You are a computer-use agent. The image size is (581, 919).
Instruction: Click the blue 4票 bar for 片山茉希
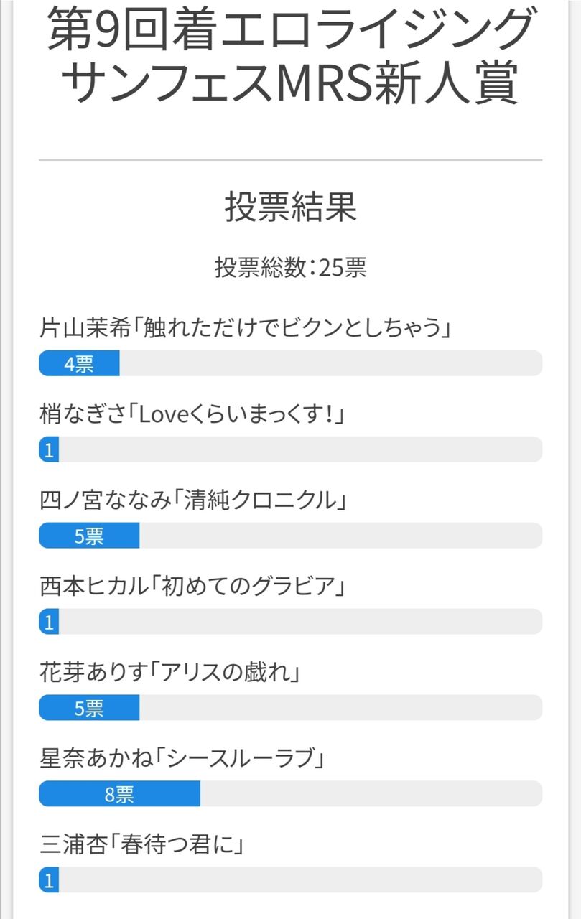[79, 363]
